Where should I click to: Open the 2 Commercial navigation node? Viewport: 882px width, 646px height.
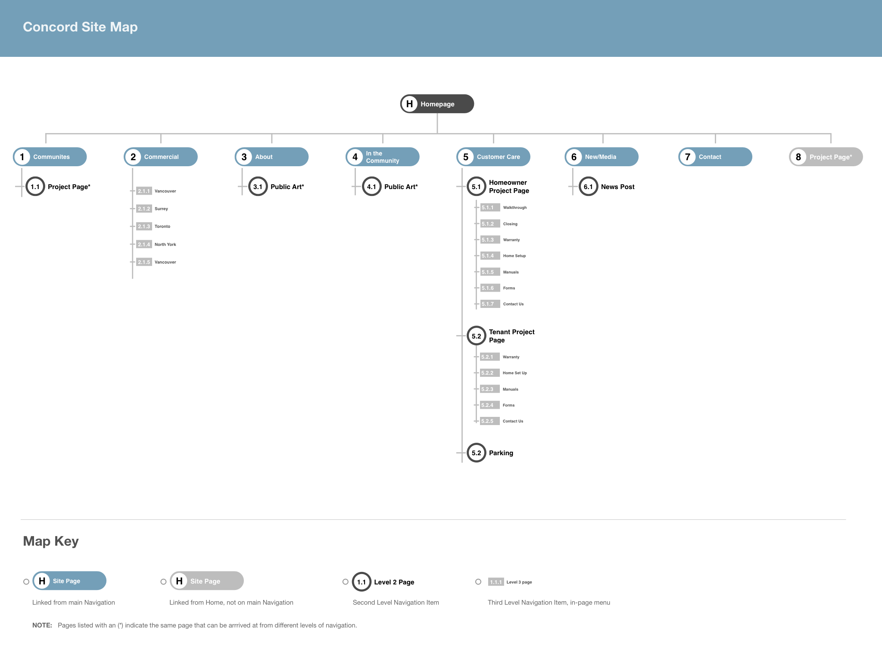(x=161, y=157)
